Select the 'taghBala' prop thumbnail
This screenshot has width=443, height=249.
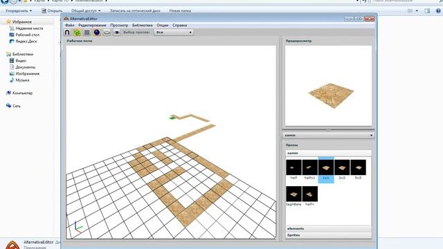click(293, 194)
